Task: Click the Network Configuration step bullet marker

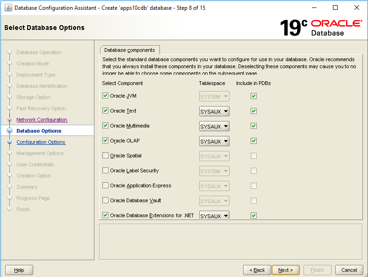Action: (x=10, y=120)
